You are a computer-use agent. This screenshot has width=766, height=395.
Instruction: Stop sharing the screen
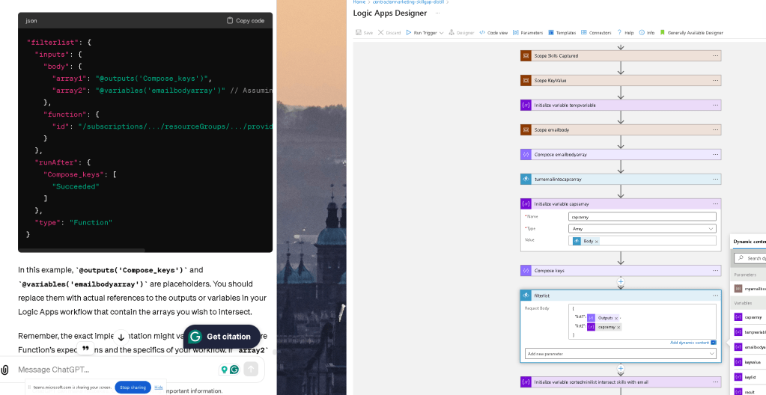[133, 388]
